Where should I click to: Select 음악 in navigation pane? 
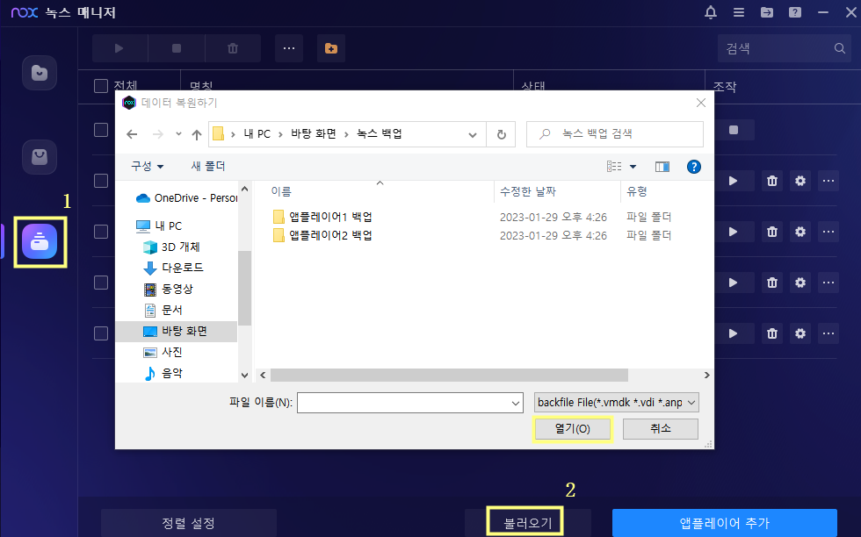click(163, 374)
